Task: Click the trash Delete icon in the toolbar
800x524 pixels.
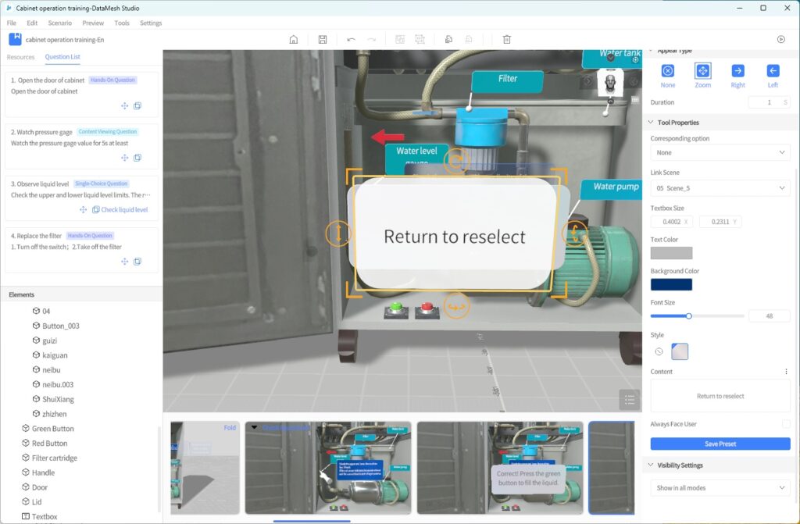Action: coord(506,39)
